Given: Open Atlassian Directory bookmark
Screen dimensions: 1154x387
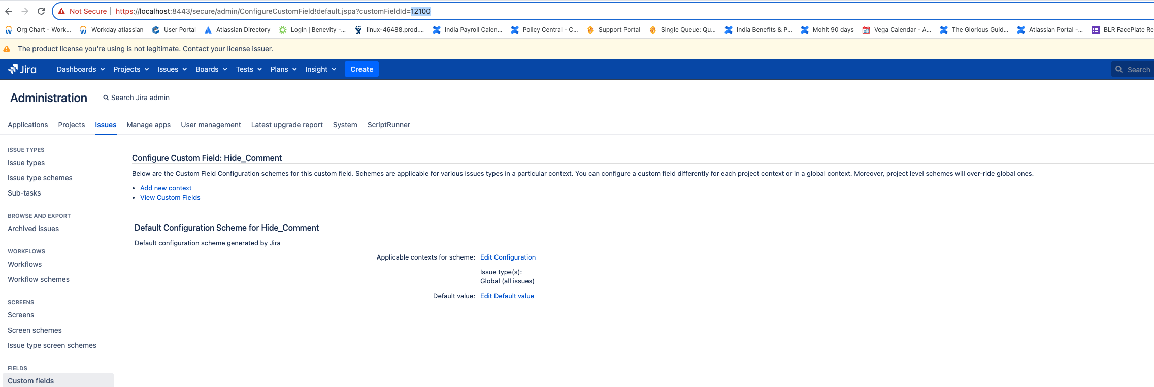Looking at the screenshot, I should tap(237, 30).
